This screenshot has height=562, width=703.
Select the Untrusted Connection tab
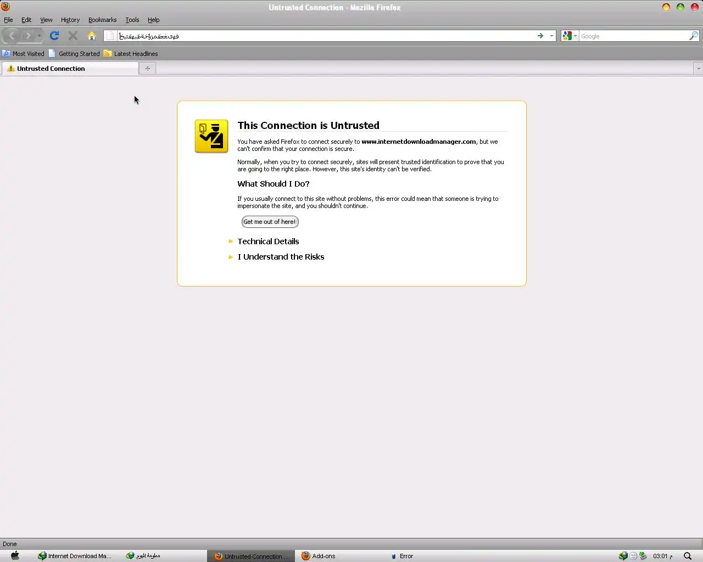click(x=70, y=69)
